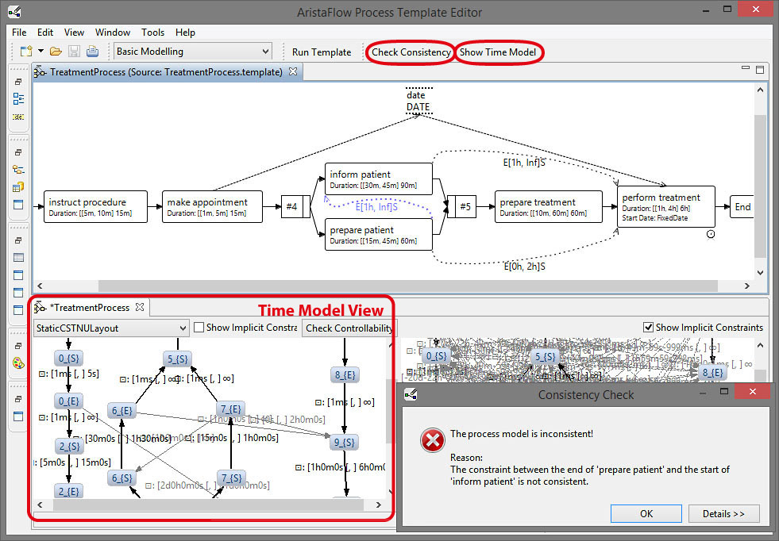Click the process icon on TreatmentProcess.template tab
The height and width of the screenshot is (541, 779).
click(x=40, y=72)
